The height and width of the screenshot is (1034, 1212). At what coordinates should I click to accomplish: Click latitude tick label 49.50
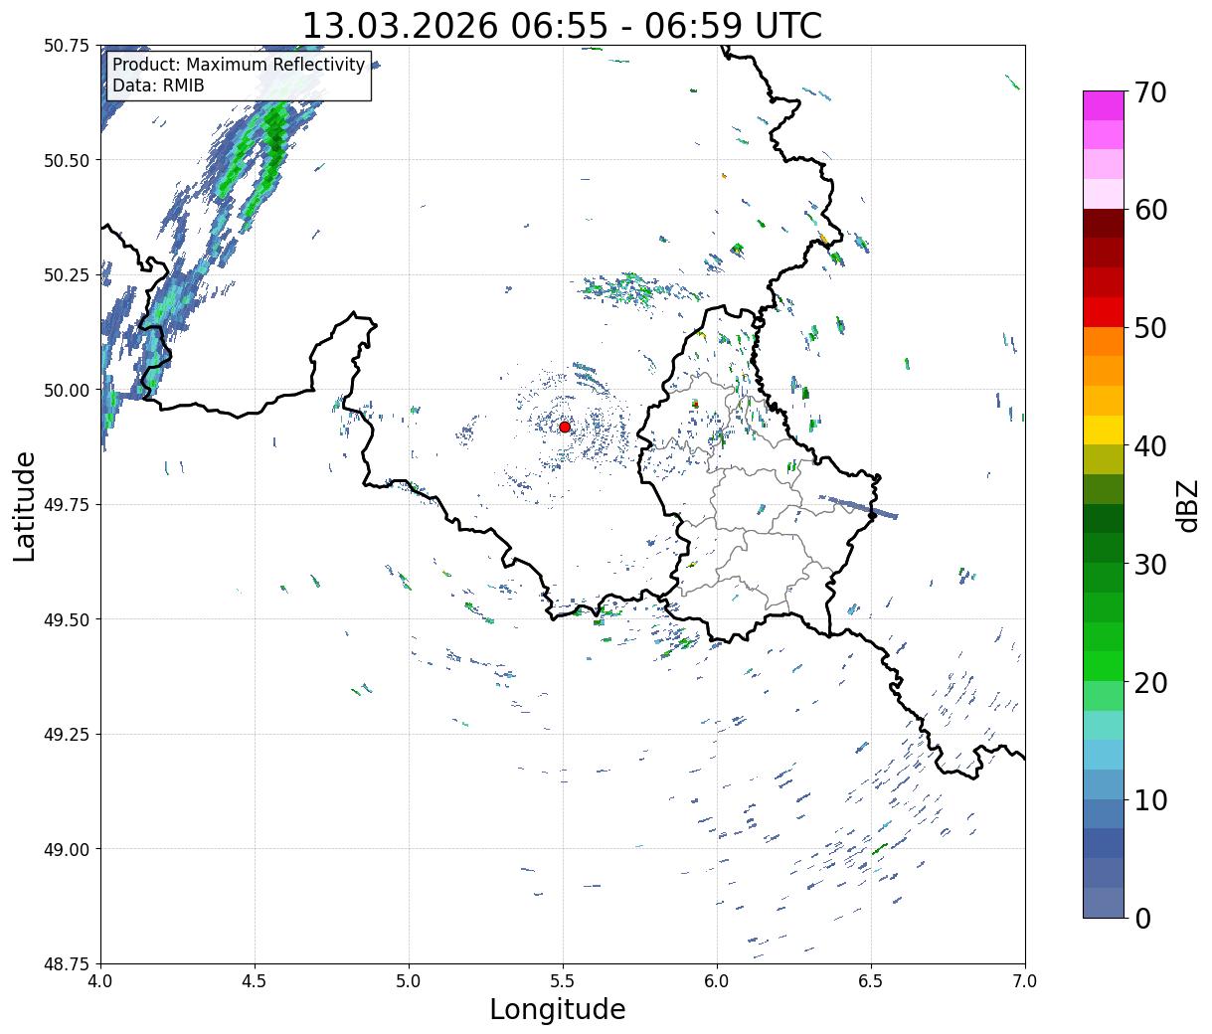coord(67,619)
